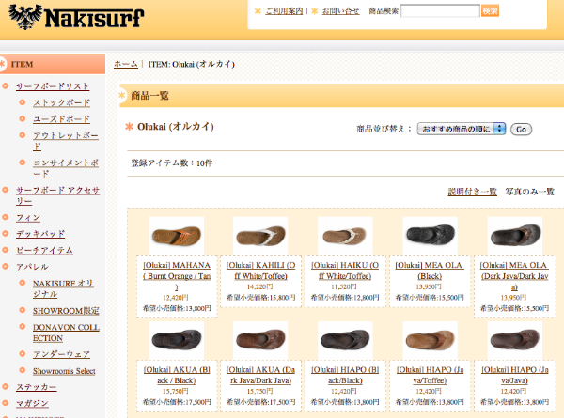This screenshot has height=418, width=564.
Task: Click the MEA OLA Black sandal thumbnail
Action: (431, 236)
